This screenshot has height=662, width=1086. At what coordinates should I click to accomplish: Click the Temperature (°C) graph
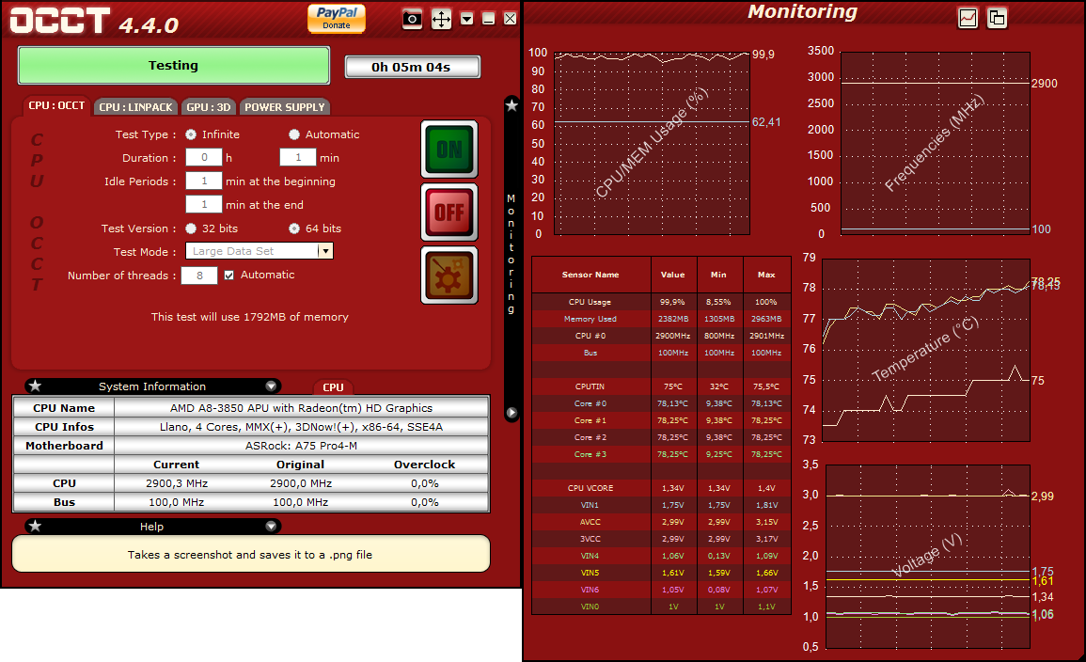tap(926, 350)
